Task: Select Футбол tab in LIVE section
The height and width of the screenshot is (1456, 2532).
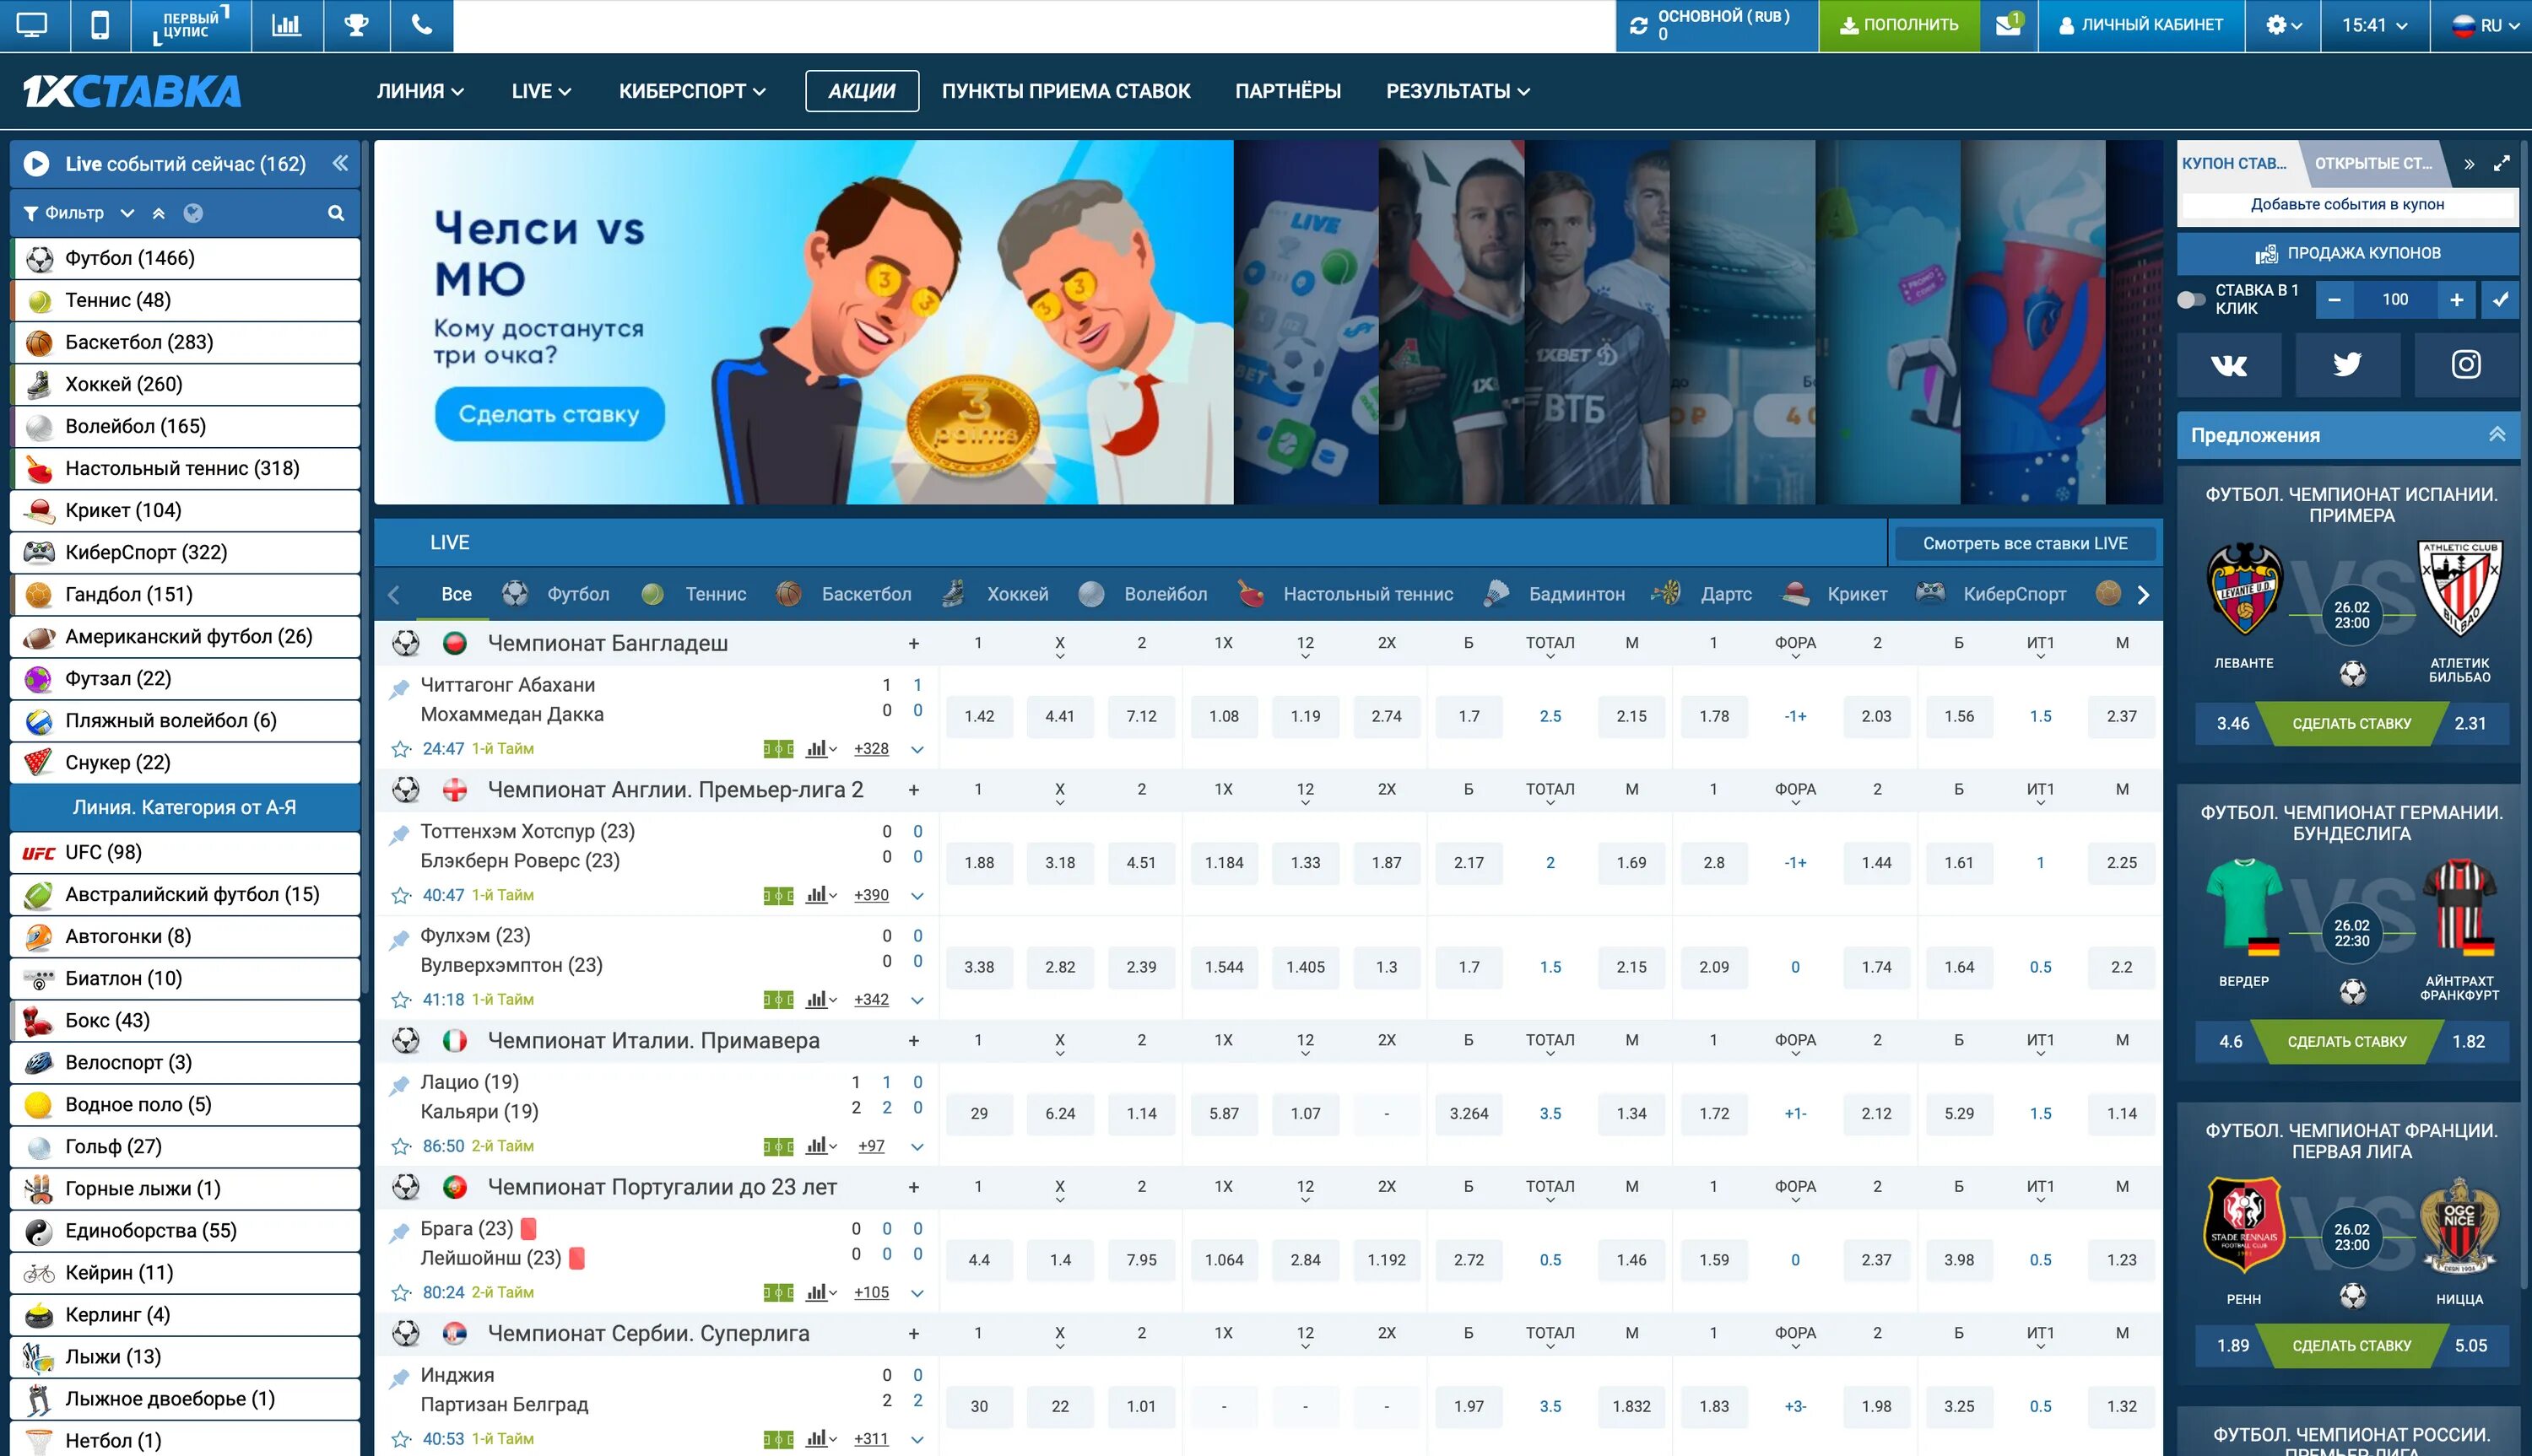Action: (556, 594)
